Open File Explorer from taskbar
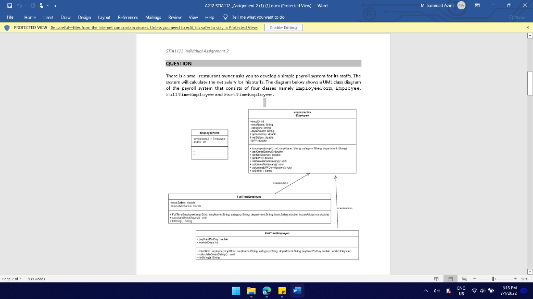This screenshot has width=533, height=299. pos(251,291)
